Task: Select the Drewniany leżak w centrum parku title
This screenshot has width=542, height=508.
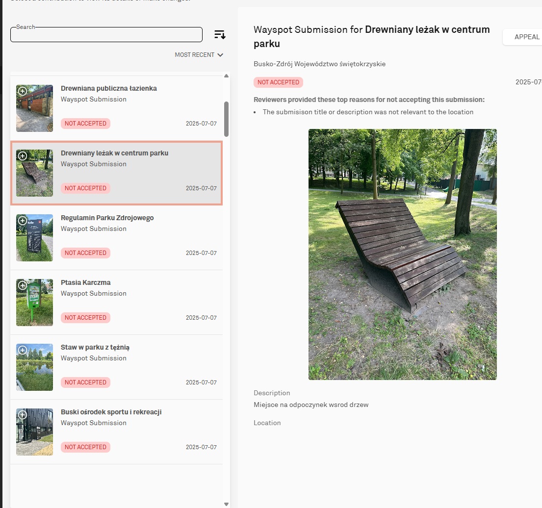Action: coord(114,153)
